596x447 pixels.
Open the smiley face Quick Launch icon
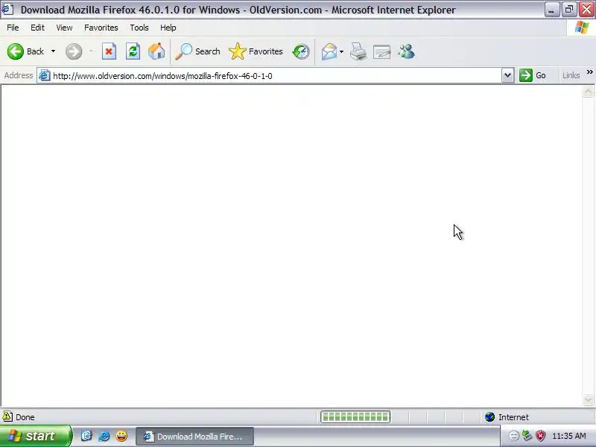coord(121,436)
